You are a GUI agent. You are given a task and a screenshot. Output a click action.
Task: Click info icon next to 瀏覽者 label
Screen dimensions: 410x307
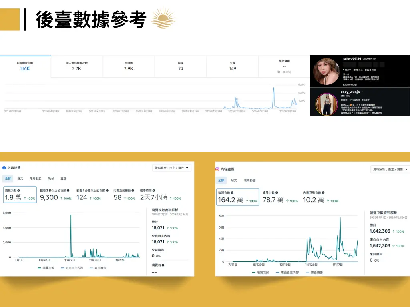(x=163, y=265)
